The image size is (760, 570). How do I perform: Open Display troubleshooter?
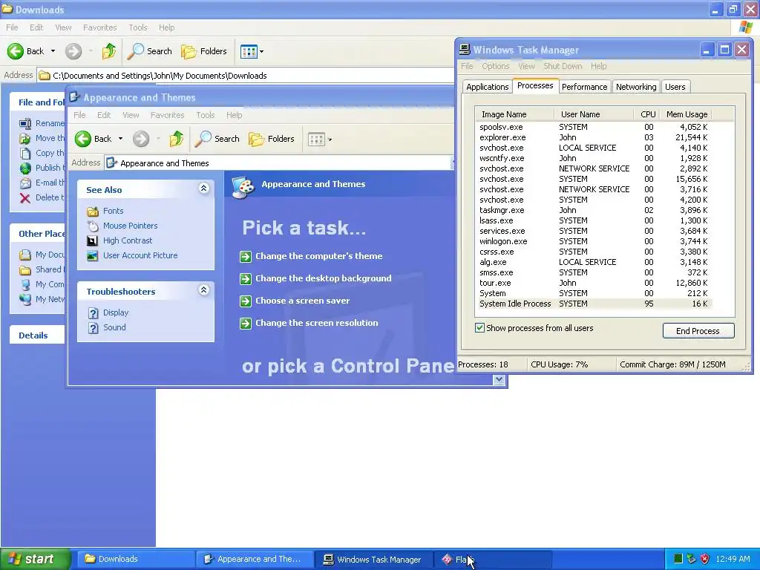coord(116,312)
